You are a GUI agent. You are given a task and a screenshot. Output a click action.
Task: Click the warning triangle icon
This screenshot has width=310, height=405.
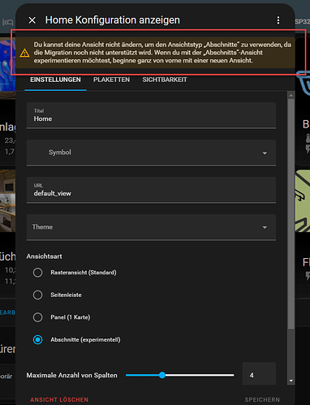24,53
